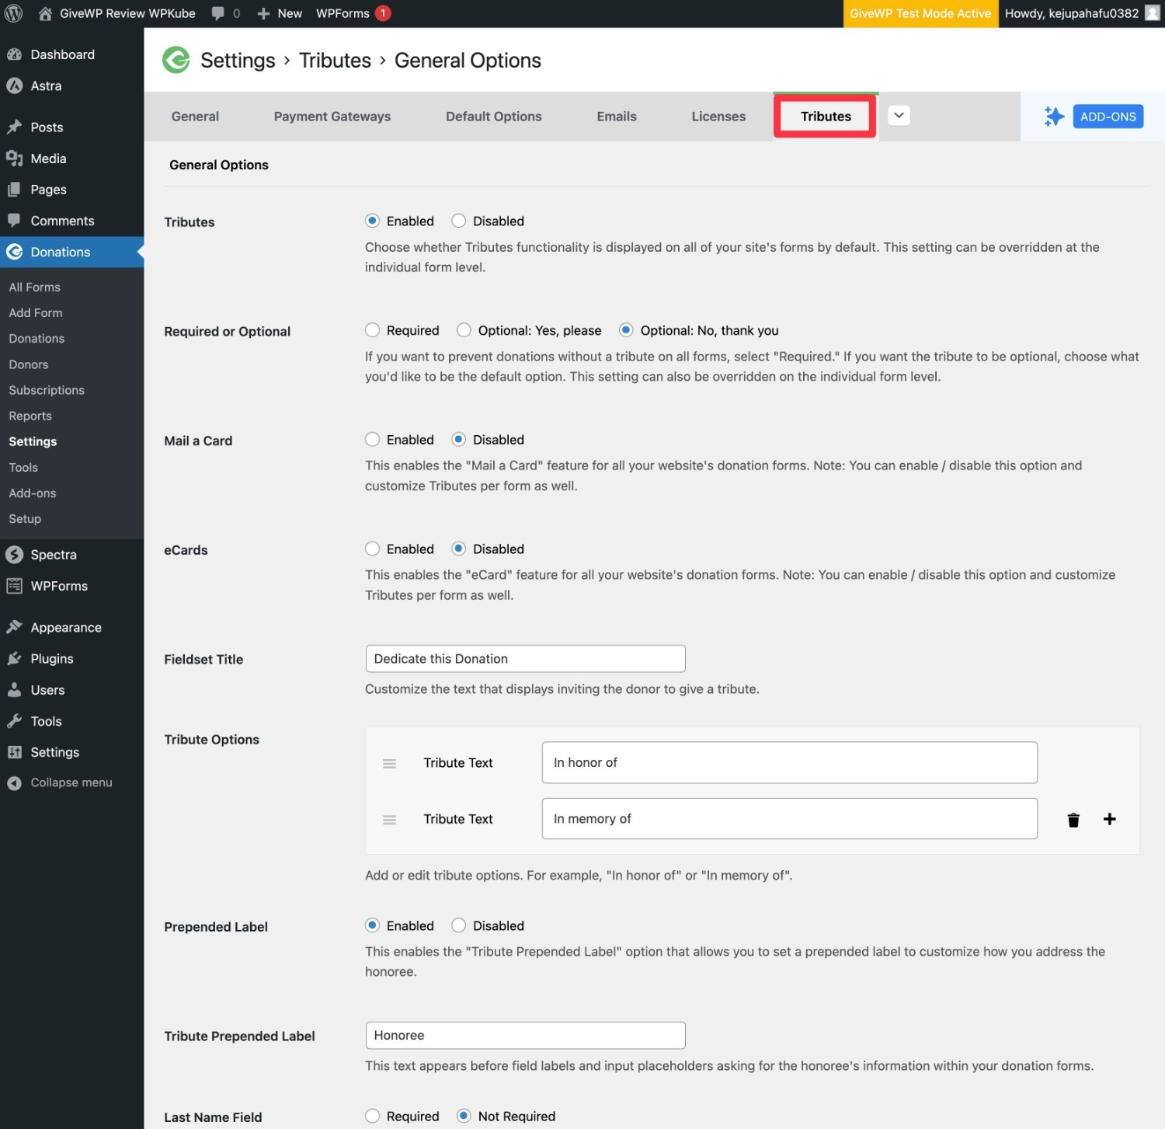Enable the Prepended Label option
The width and height of the screenshot is (1165, 1129).
coord(373,925)
